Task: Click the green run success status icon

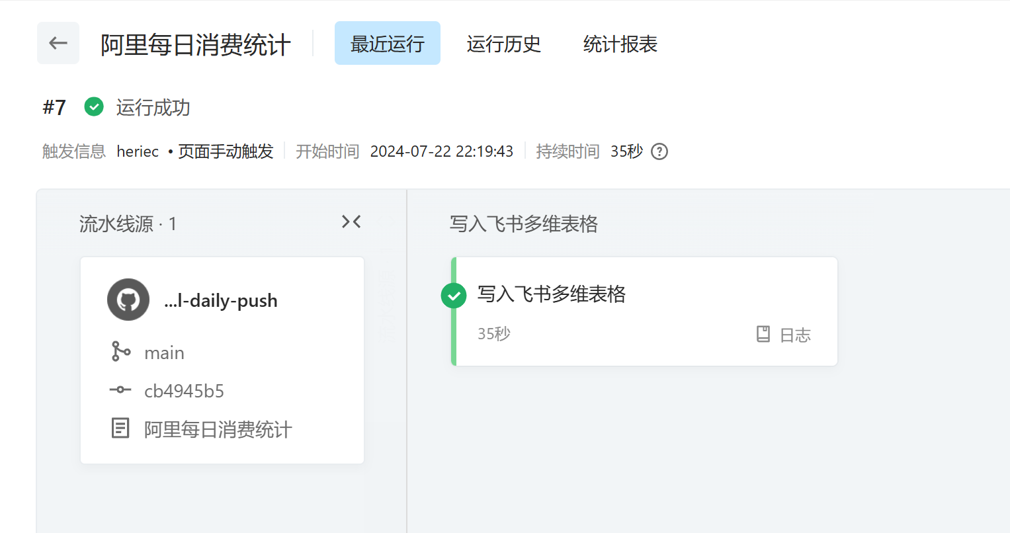Action: click(94, 106)
